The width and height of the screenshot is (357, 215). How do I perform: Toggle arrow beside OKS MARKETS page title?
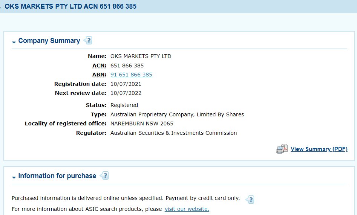tap(1, 7)
